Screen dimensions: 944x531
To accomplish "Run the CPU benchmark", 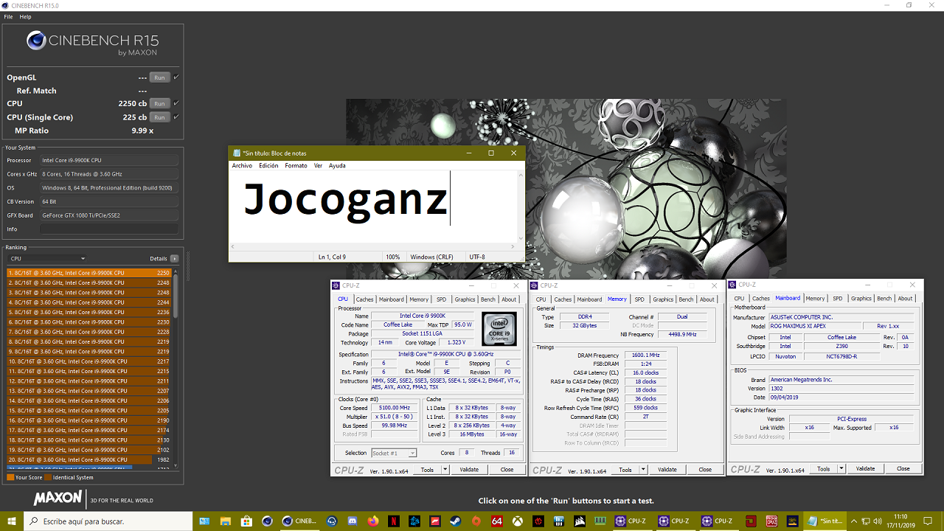I will coord(159,103).
